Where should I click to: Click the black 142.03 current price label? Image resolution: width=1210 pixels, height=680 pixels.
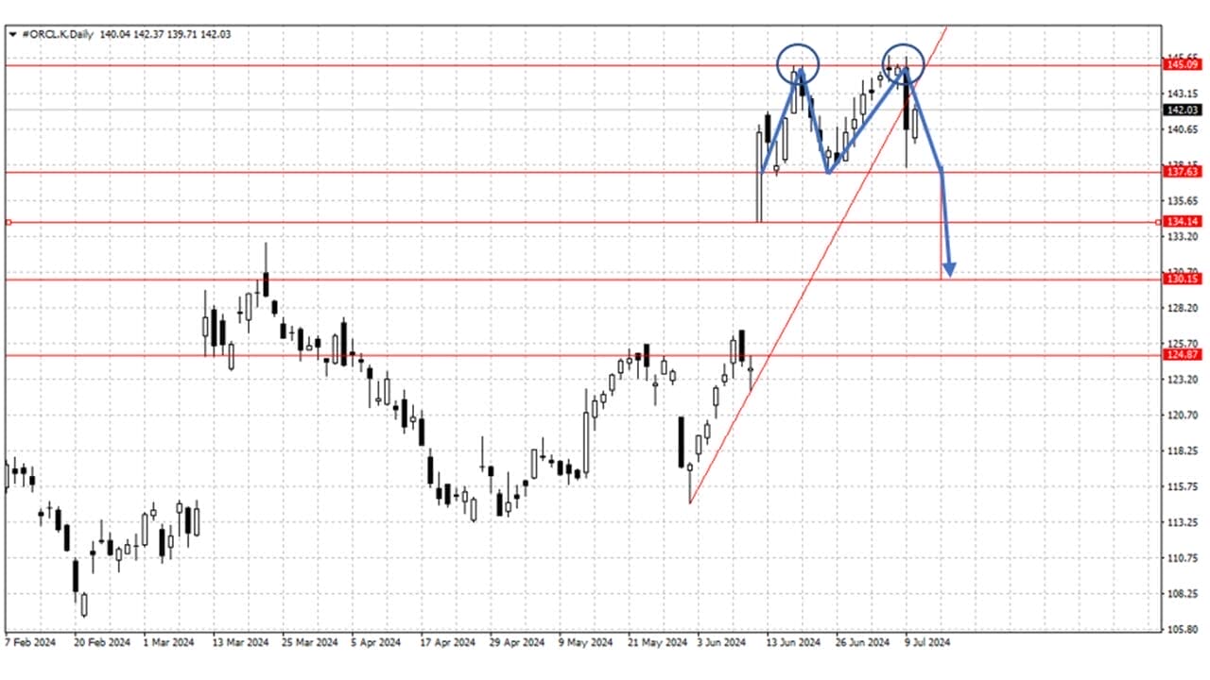pos(1183,110)
